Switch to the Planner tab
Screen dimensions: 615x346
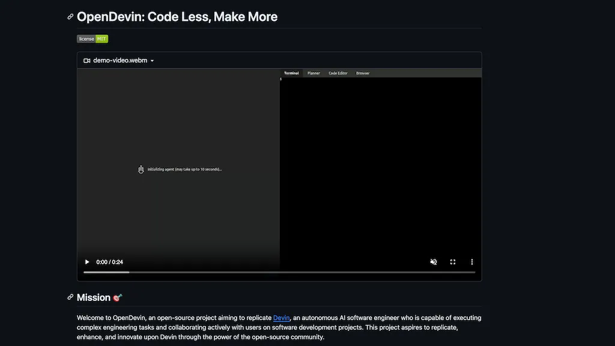click(x=314, y=73)
